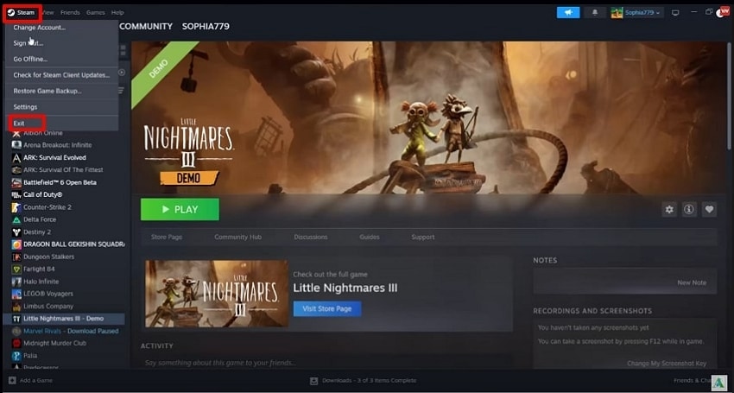Click the Visit Store Page button
Image resolution: width=734 pixels, height=393 pixels.
[x=327, y=308]
